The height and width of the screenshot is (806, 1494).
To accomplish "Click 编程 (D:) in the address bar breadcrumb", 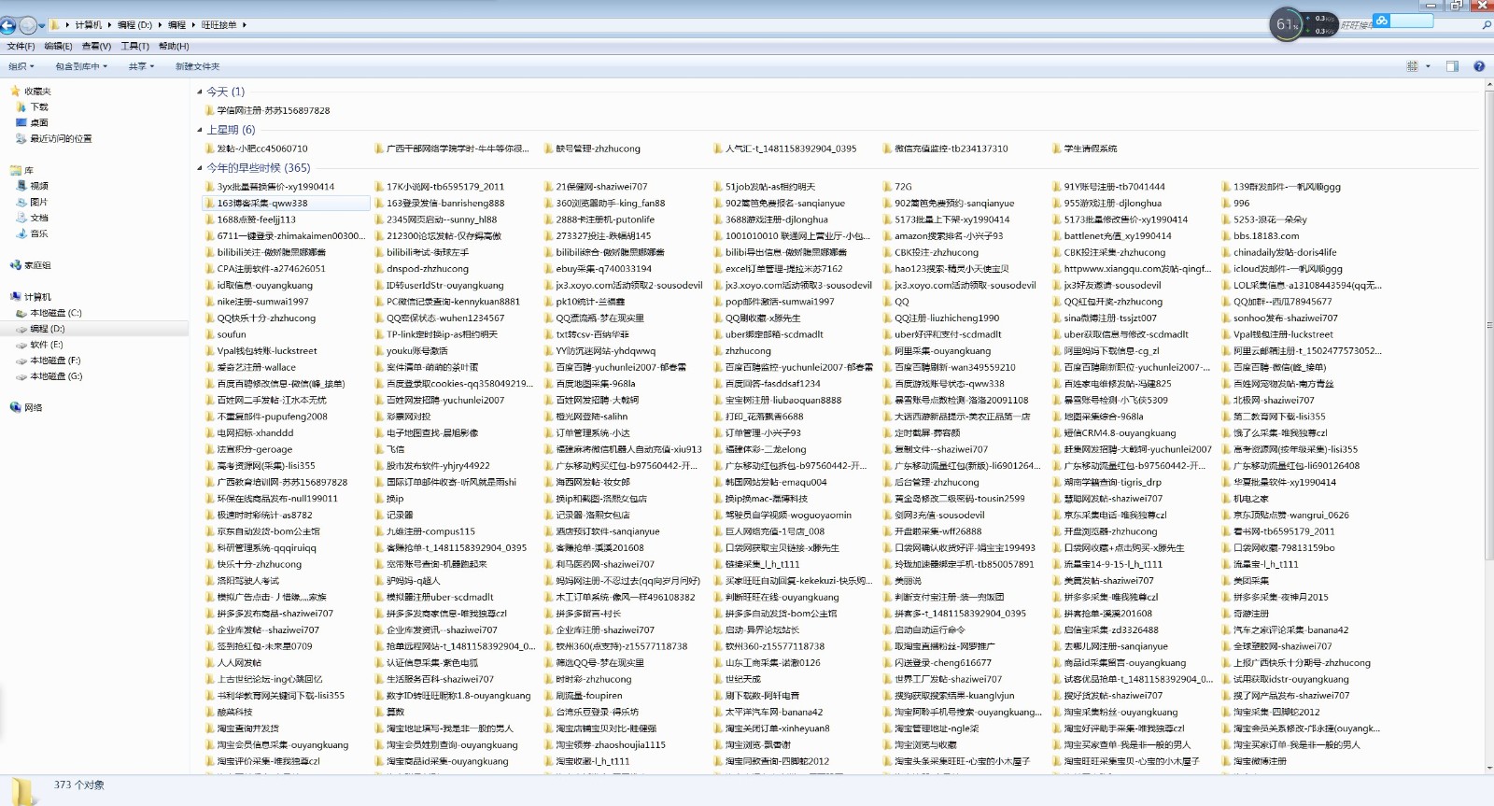I will pos(134,25).
